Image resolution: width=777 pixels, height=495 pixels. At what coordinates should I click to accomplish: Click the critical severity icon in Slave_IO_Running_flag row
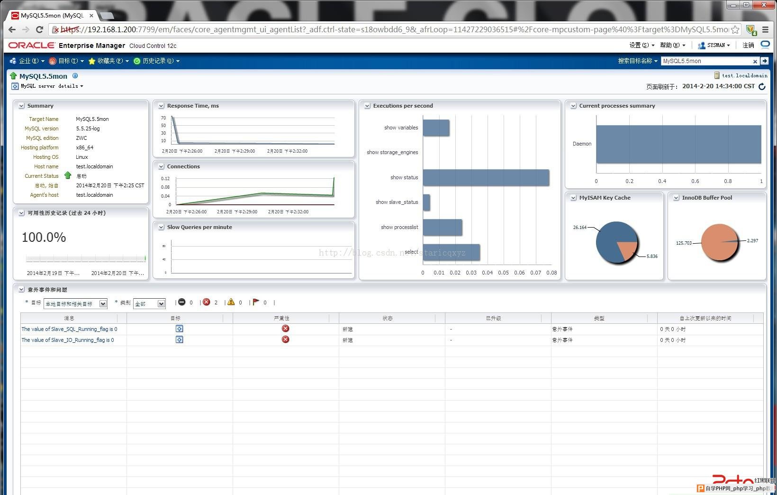coord(285,339)
